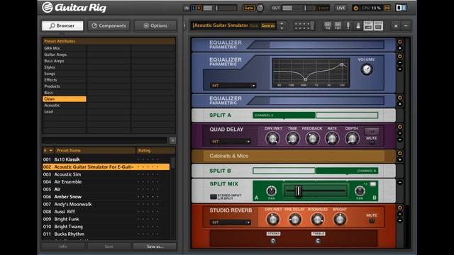Toggle Stereo Input L/R Split switch
The image size is (454, 255).
click(x=214, y=197)
